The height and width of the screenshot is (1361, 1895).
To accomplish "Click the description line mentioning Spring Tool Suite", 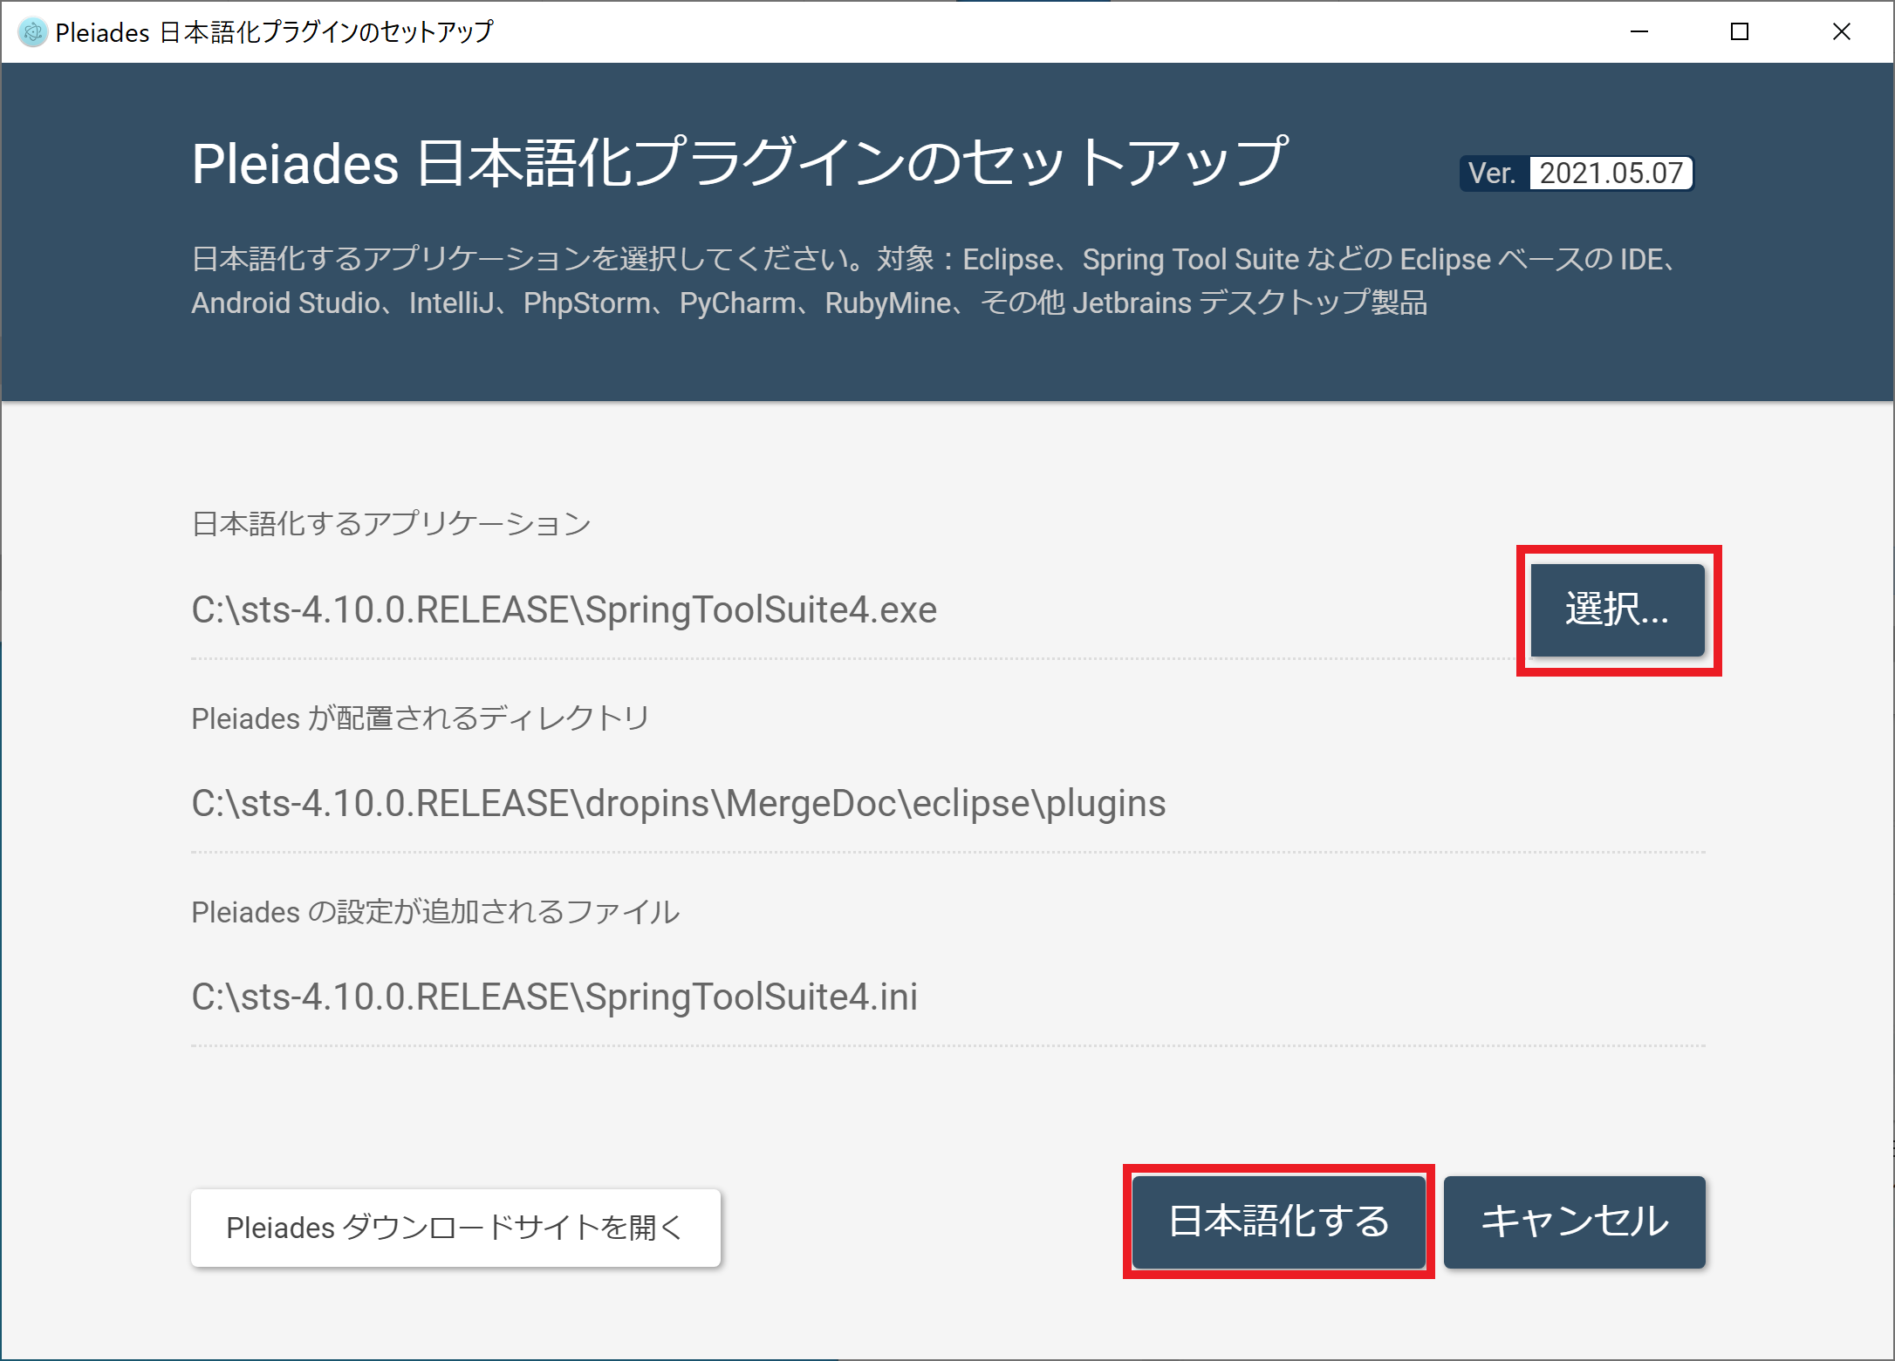I will click(x=934, y=259).
